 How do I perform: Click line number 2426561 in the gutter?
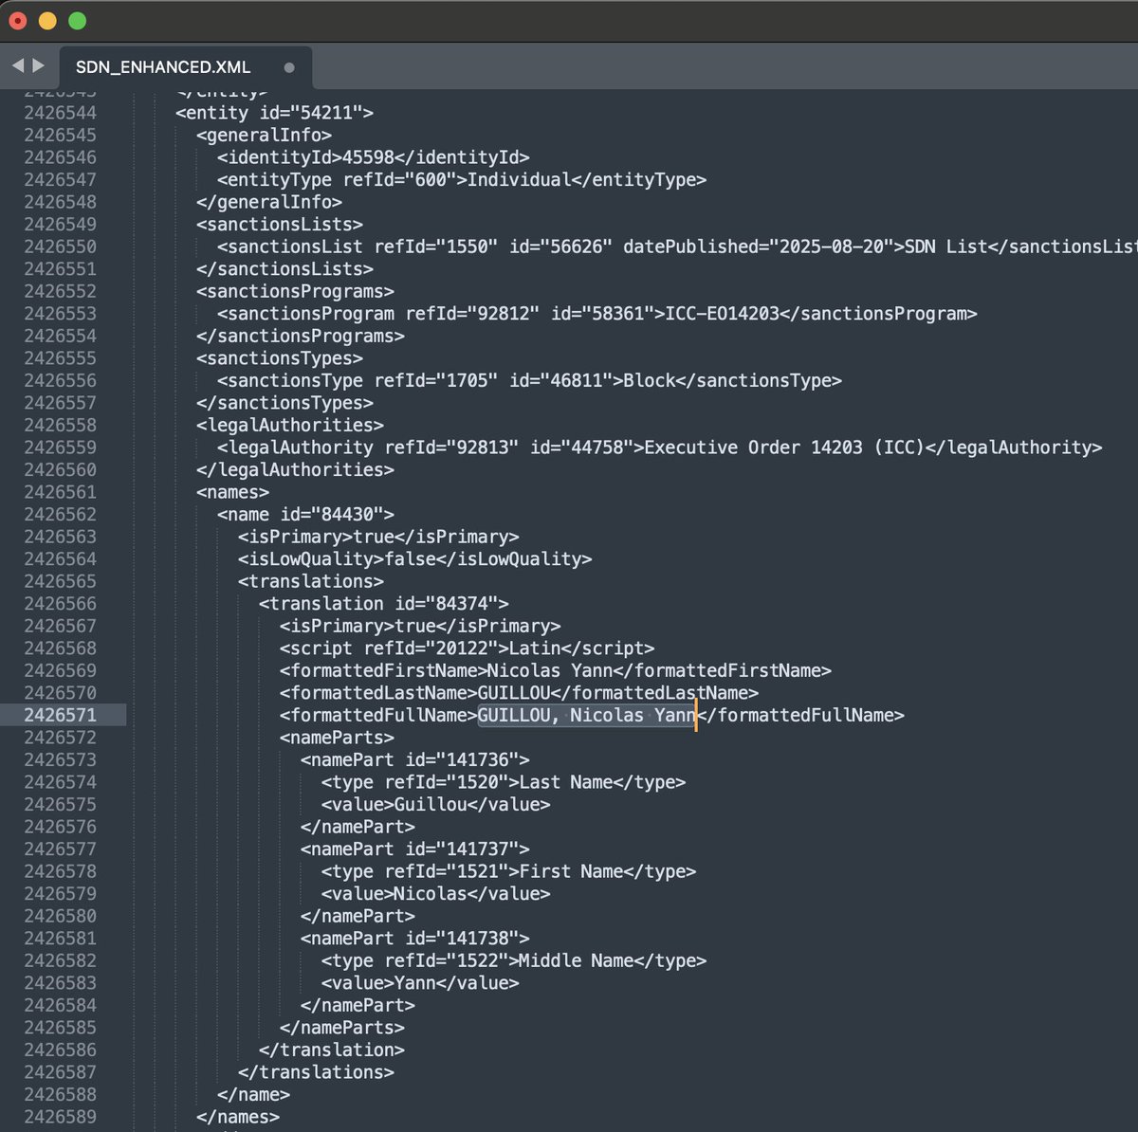61,492
